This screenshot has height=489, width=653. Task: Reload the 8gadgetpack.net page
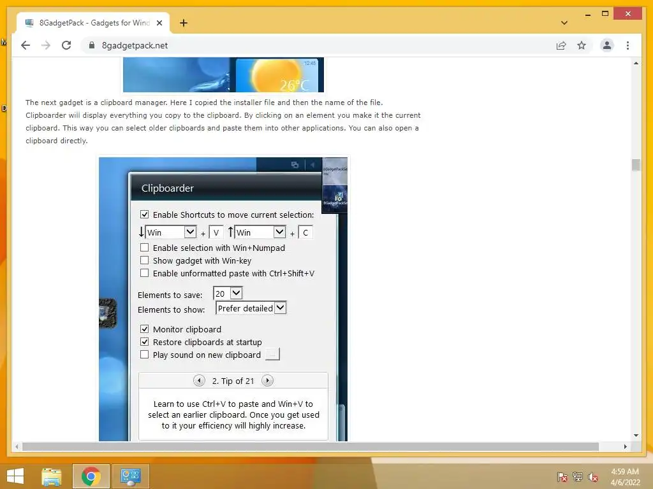pyautogui.click(x=66, y=45)
